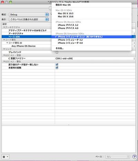This screenshot has width=138, height=161.
Task: Open その他... menu option
Action: 92,48
